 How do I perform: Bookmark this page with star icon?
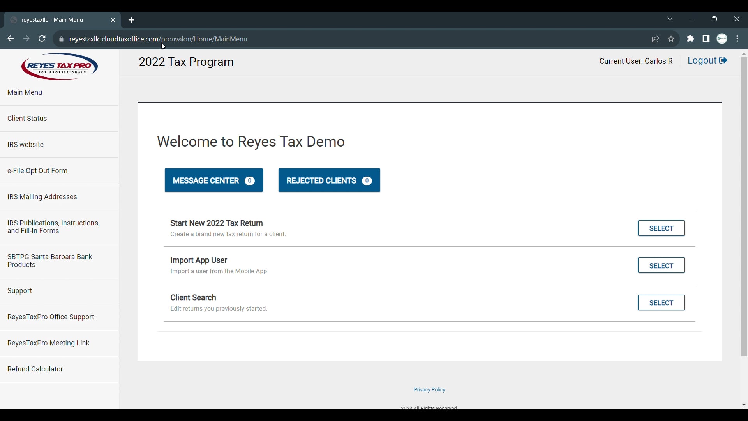point(671,39)
